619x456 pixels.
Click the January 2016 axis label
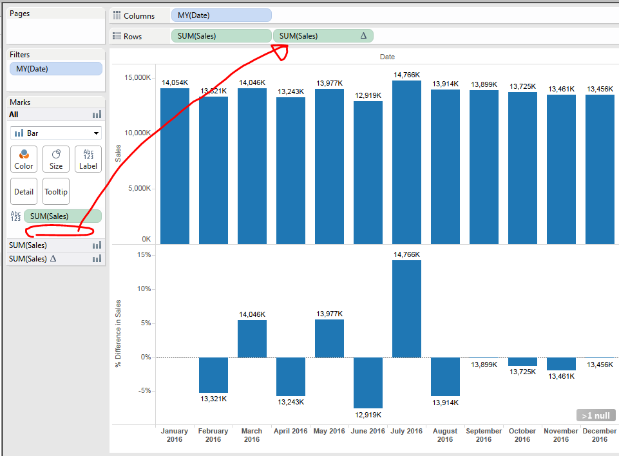[x=175, y=435]
